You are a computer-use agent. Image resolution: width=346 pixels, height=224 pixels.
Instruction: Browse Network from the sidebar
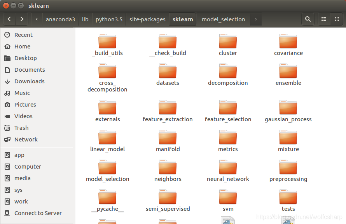point(37,140)
